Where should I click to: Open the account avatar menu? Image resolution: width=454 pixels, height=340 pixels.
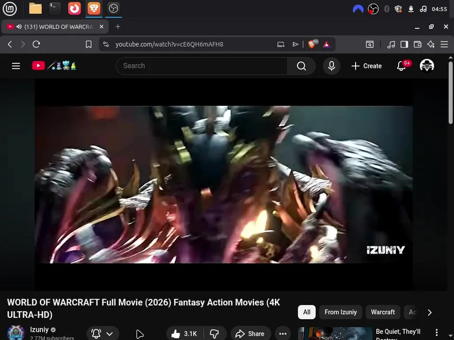tap(427, 66)
